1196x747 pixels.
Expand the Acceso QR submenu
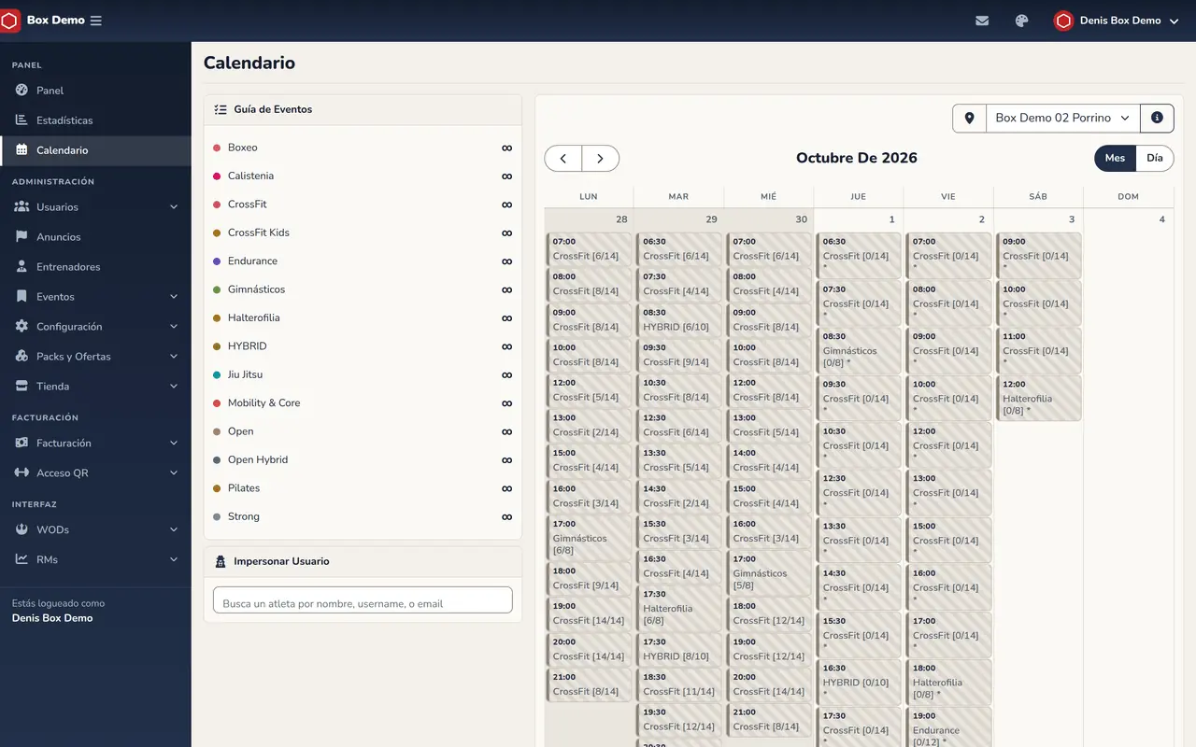[95, 473]
